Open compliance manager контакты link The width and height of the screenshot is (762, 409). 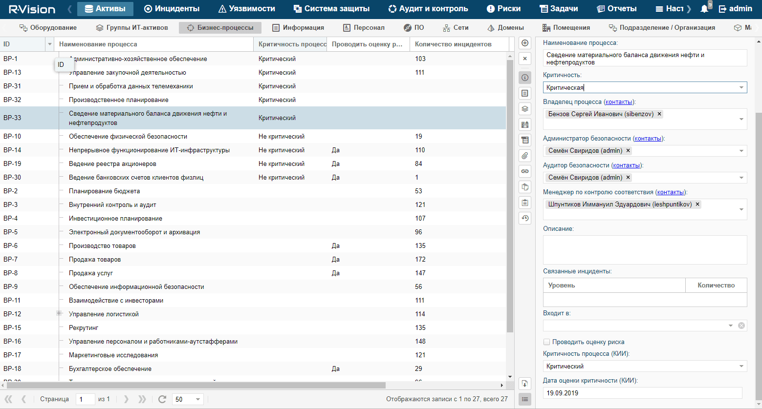(671, 192)
